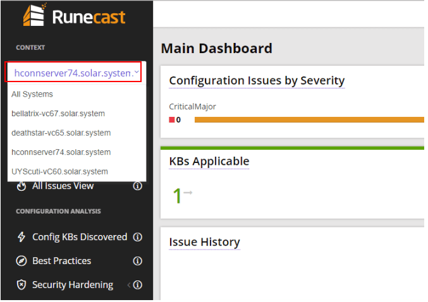Image resolution: width=428 pixels, height=302 pixels.
Task: Show info for All Issues View
Action: click(x=137, y=186)
